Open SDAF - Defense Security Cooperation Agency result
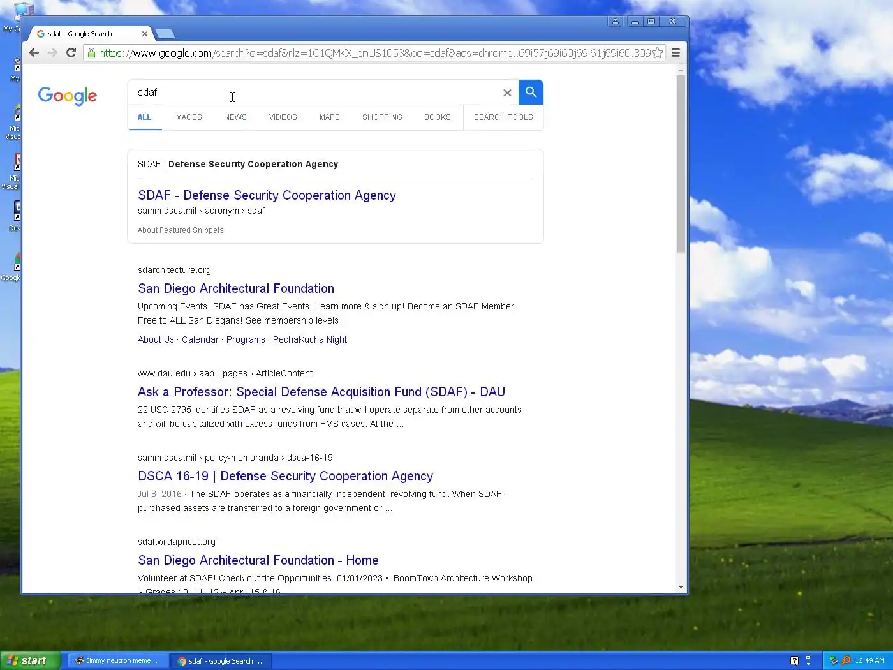This screenshot has width=893, height=670. coord(267,195)
